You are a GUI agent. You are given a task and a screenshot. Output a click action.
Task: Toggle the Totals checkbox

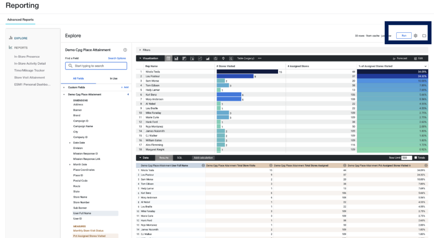(x=416, y=158)
